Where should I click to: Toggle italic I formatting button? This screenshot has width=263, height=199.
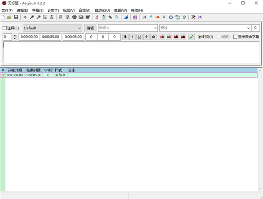point(132,37)
